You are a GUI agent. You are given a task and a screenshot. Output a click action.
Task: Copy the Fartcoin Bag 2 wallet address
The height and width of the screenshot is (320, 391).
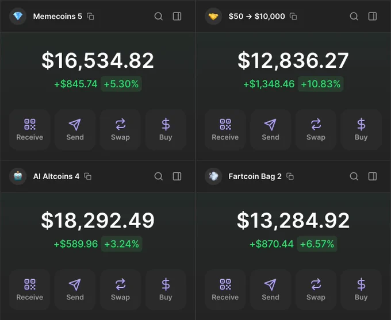(x=290, y=176)
